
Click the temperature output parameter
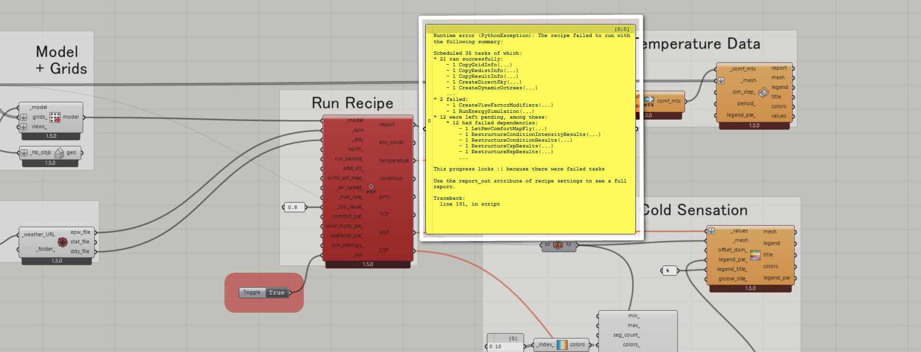click(x=394, y=161)
